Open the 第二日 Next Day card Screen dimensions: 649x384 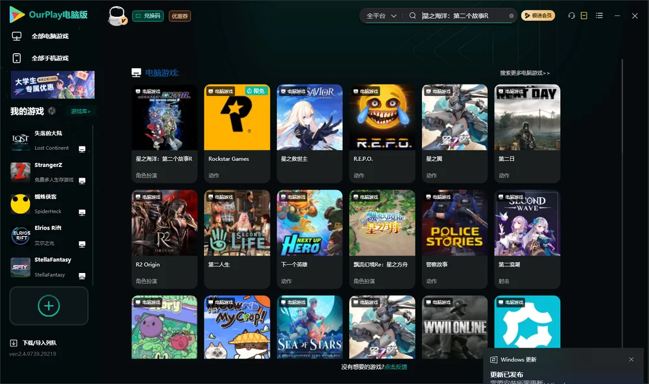click(527, 133)
